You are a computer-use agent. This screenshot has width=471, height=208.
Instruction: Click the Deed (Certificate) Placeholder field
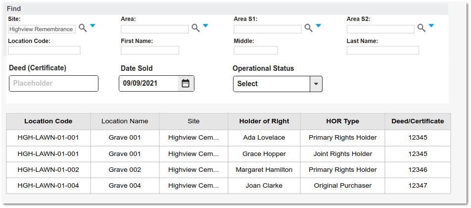(54, 83)
